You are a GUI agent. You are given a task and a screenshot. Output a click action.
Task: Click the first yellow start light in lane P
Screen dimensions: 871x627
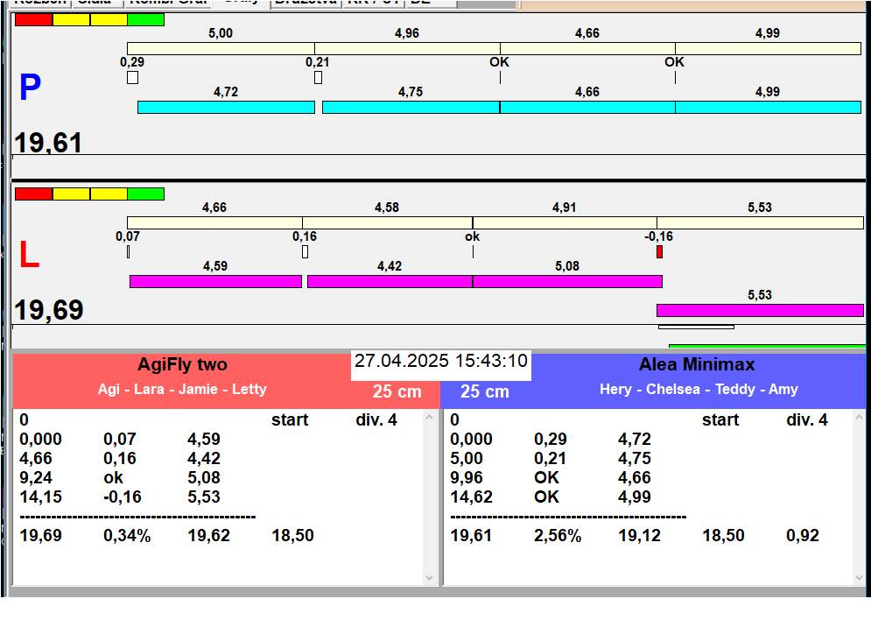(71, 19)
